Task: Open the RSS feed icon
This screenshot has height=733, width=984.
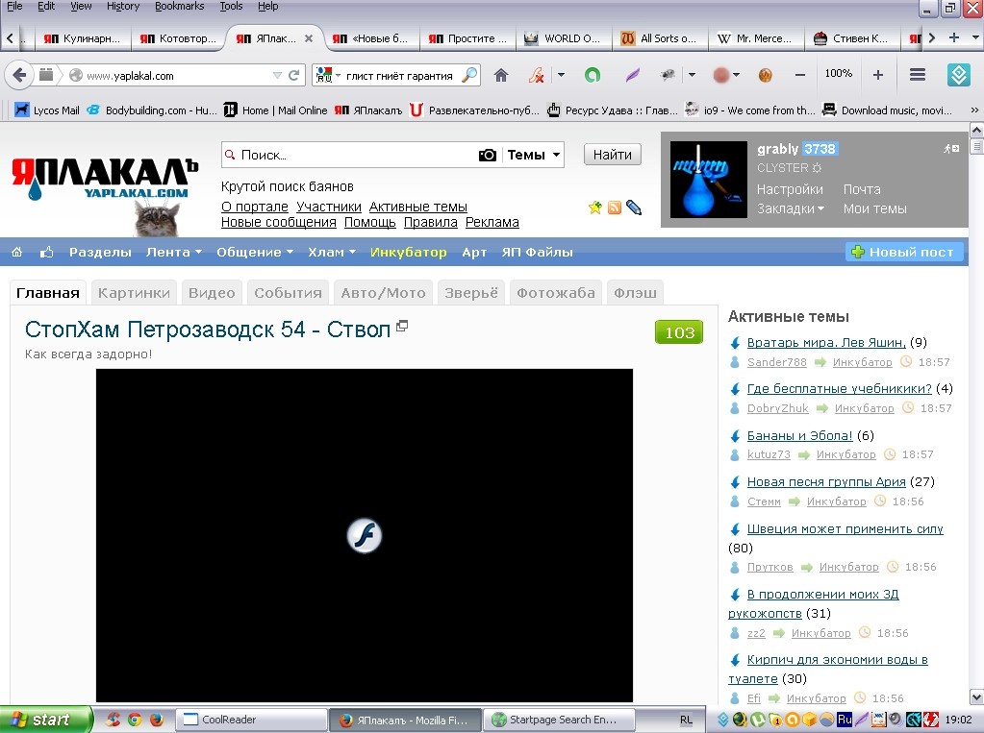Action: [615, 208]
